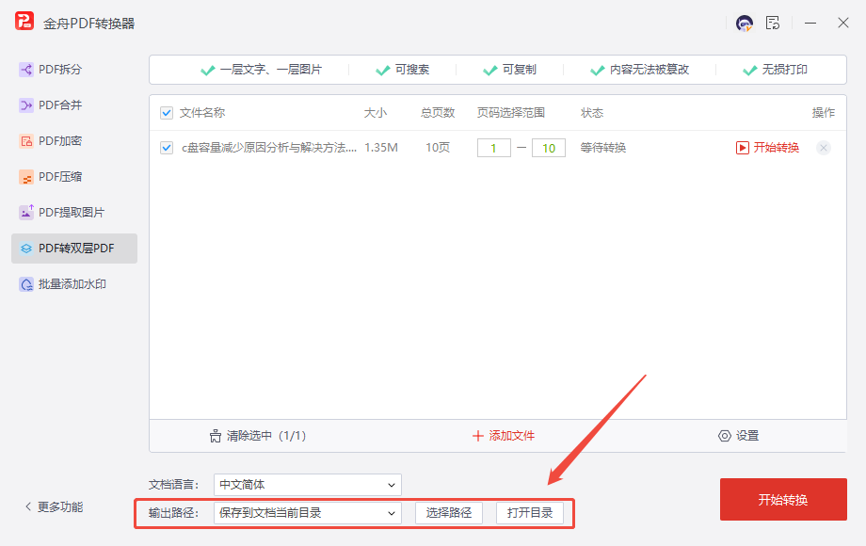
Task: Click the 批量添加水印 sidebar icon
Action: (26, 284)
